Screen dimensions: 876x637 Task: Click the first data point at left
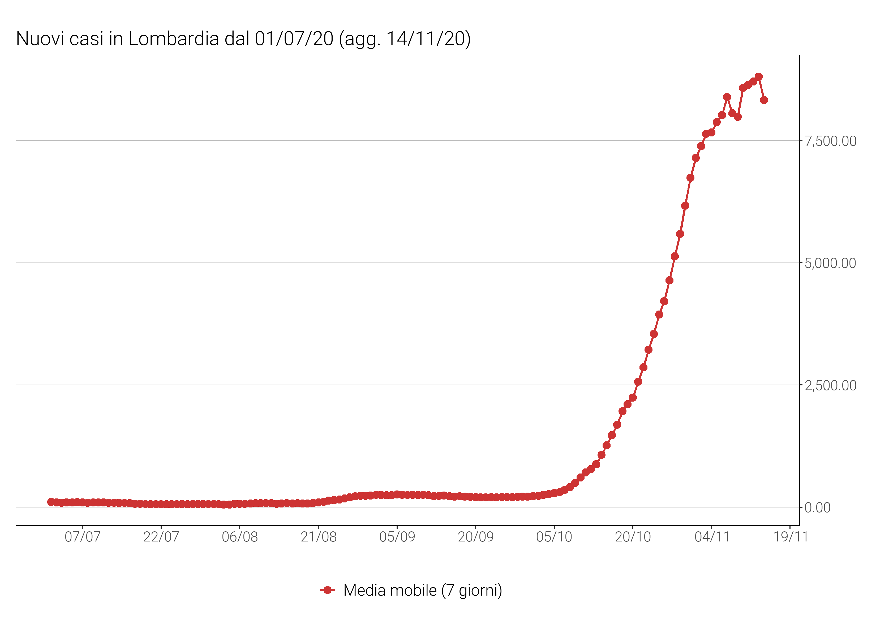pyautogui.click(x=51, y=502)
